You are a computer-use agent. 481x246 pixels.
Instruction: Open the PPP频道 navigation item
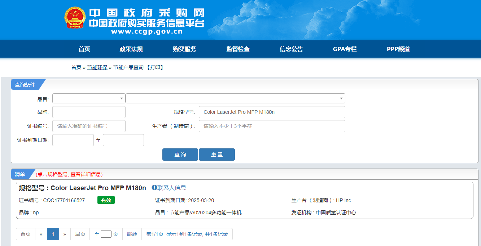tap(398, 49)
